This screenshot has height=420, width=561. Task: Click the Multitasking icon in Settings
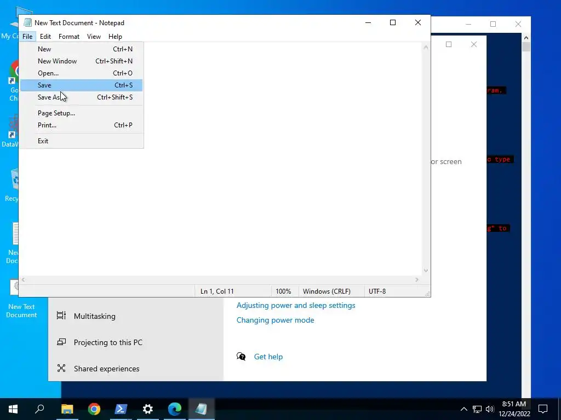pos(61,316)
